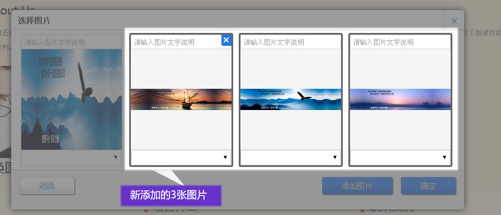Click the blank gray area above eagle banner
501x215 pixels.
[291, 69]
